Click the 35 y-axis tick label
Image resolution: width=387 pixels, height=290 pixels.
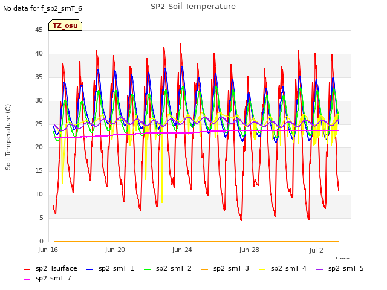(x=39, y=77)
